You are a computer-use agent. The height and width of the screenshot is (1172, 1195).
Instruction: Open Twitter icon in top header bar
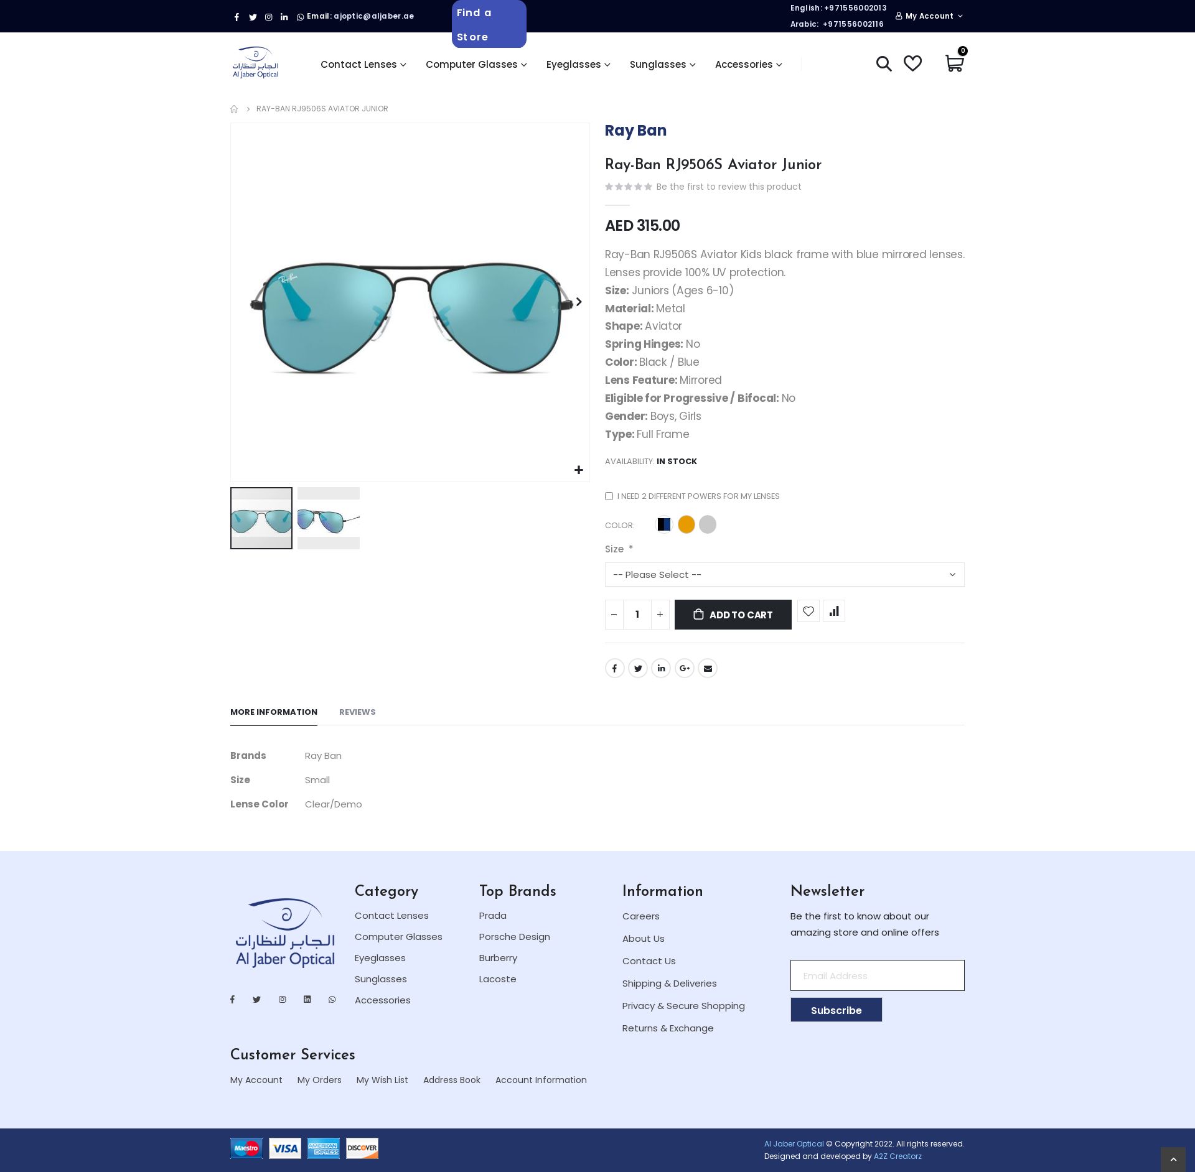(x=253, y=17)
